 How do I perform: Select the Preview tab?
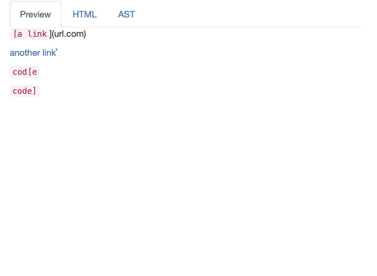pyautogui.click(x=35, y=15)
